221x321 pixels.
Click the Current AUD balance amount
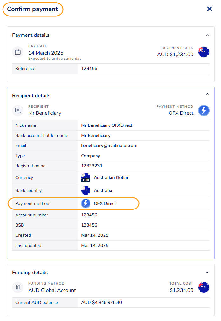[102, 302]
